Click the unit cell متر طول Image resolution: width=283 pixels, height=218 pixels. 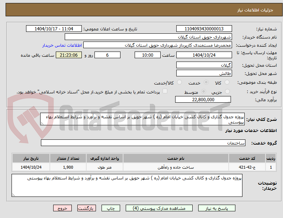[104, 167]
